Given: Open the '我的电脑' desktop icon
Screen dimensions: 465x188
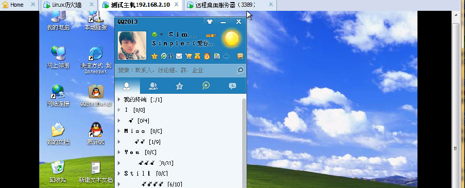Looking at the screenshot, I should [x=58, y=21].
